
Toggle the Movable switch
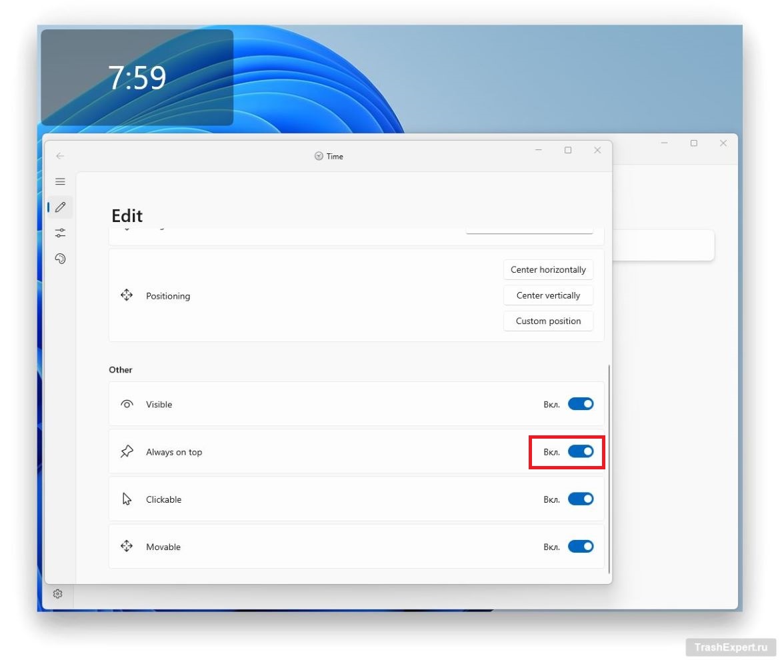click(x=580, y=547)
